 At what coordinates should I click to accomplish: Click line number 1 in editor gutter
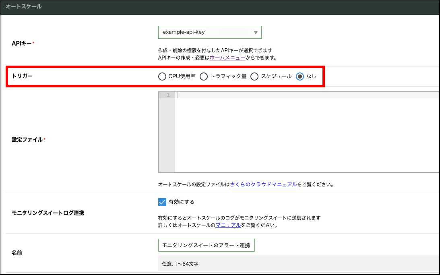coord(168,95)
